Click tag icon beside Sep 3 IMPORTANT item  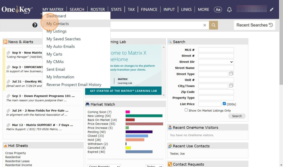pos(8,67)
